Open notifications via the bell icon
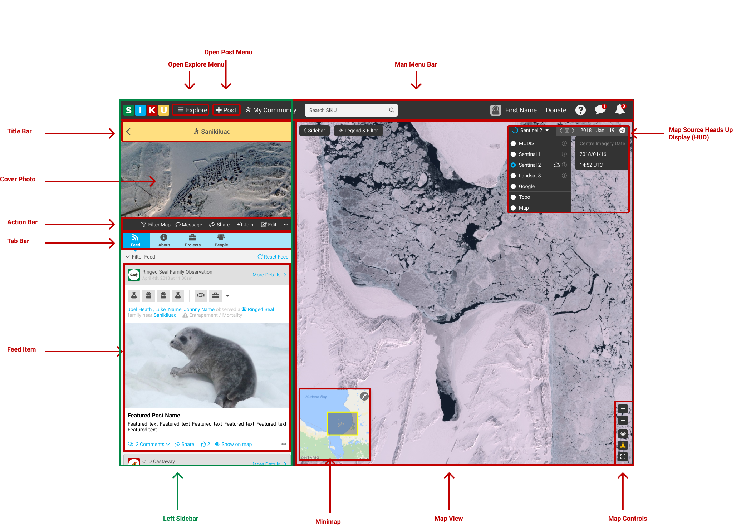This screenshot has width=741, height=530. tap(619, 110)
